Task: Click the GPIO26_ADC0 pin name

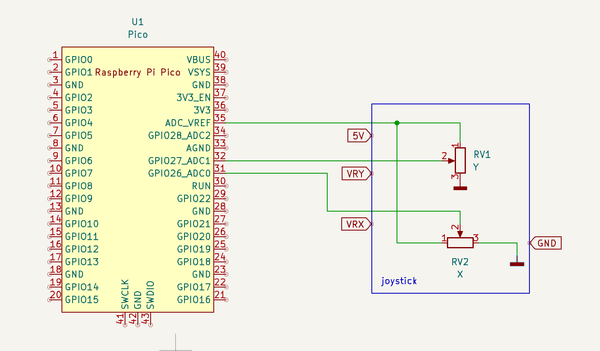Action: point(180,174)
